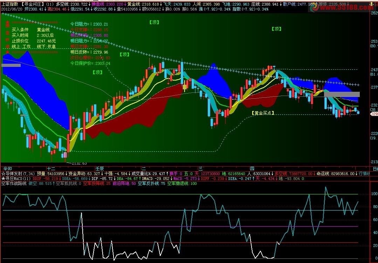Click 线上:工作 线下:休息 row
The image size is (378, 263).
point(34,47)
